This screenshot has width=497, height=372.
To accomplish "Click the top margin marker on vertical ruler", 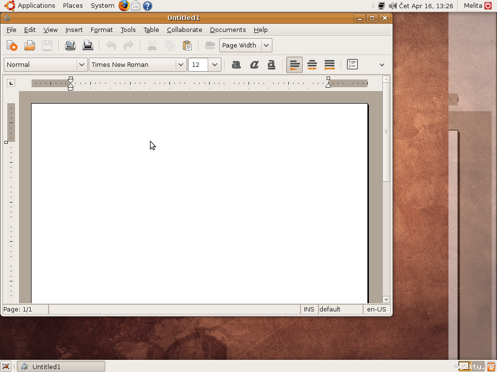I will [x=6, y=142].
